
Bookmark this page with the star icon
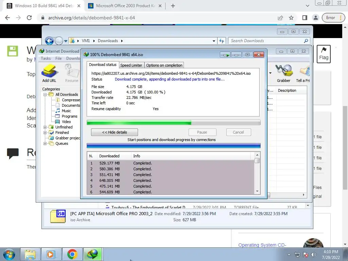(291, 18)
